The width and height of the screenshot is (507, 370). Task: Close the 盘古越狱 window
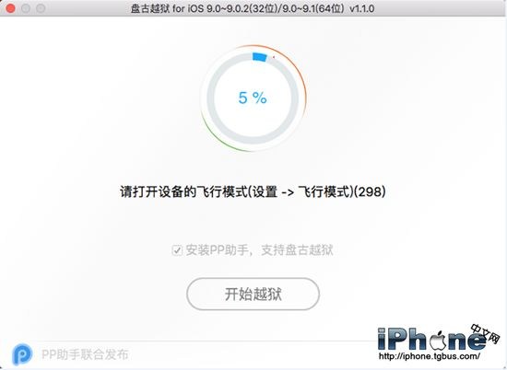point(10,8)
